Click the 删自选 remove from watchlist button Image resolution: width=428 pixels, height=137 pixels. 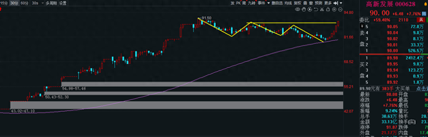[277, 3]
